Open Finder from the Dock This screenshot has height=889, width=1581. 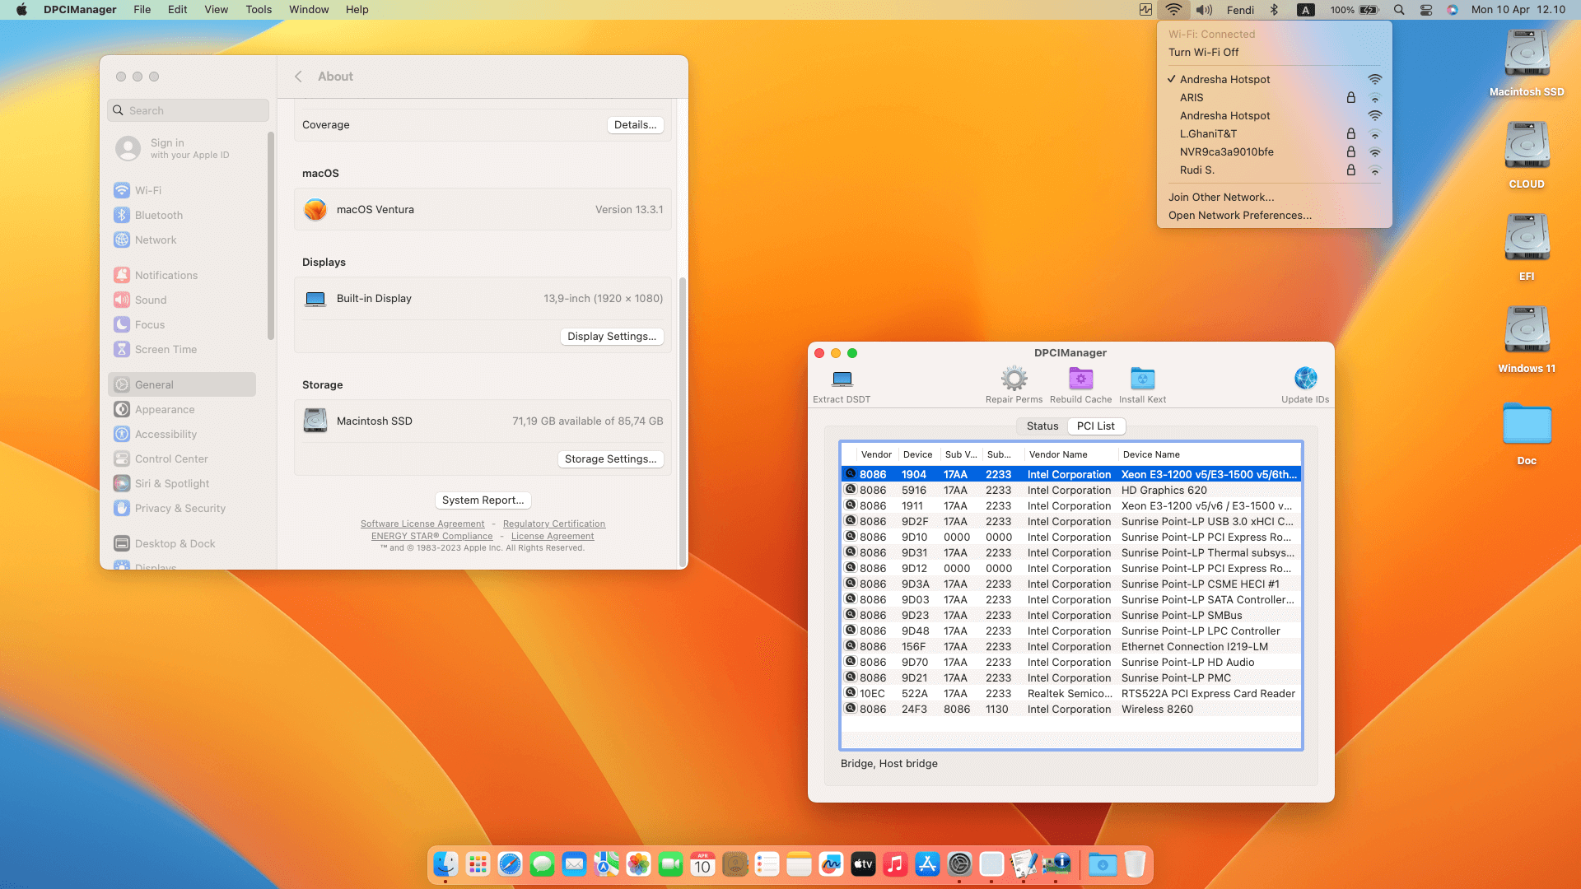(x=445, y=864)
